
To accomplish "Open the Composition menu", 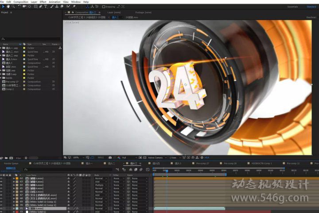I will [20, 2].
